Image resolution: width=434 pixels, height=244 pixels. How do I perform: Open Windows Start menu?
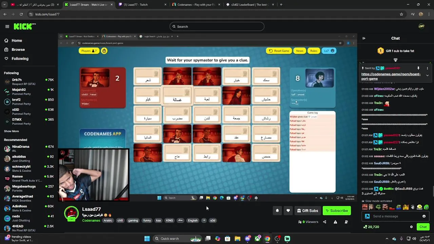click(147, 239)
